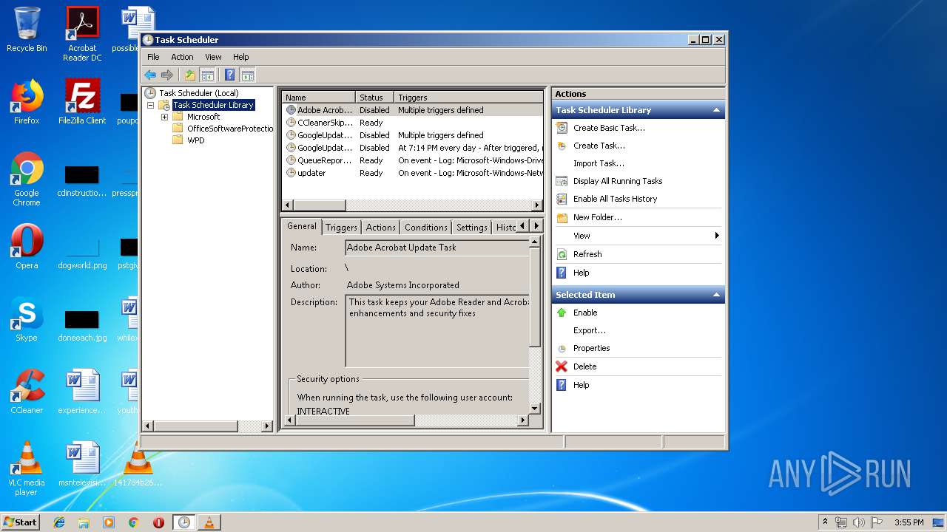Open FileZilla Client desktop icon
This screenshot has height=532, width=947.
click(82, 102)
